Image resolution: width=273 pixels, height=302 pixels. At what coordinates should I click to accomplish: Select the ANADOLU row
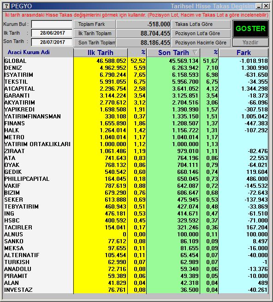(136, 269)
